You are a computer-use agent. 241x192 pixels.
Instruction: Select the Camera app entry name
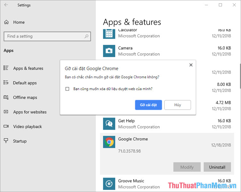coord(125,48)
